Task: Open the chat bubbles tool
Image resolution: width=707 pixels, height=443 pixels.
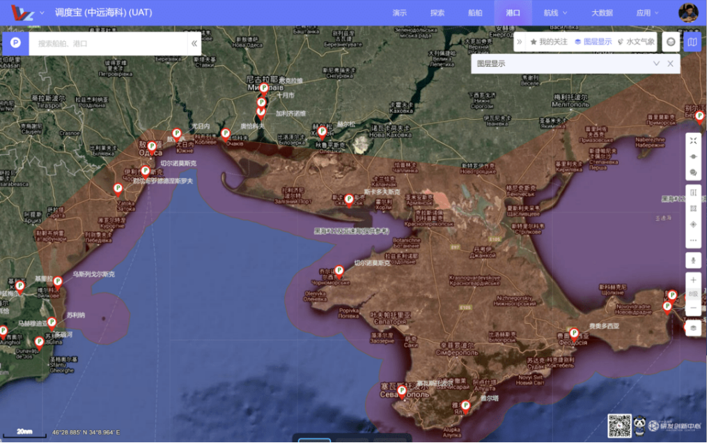Action: [x=694, y=173]
